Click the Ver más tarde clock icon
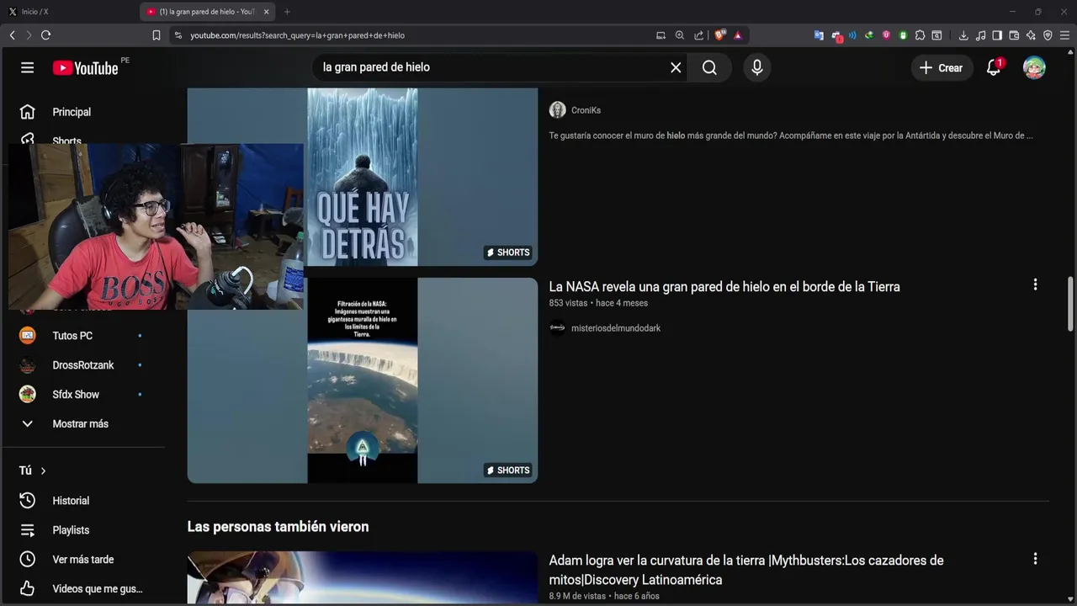Screen dimensions: 1077x606 (x=28, y=560)
